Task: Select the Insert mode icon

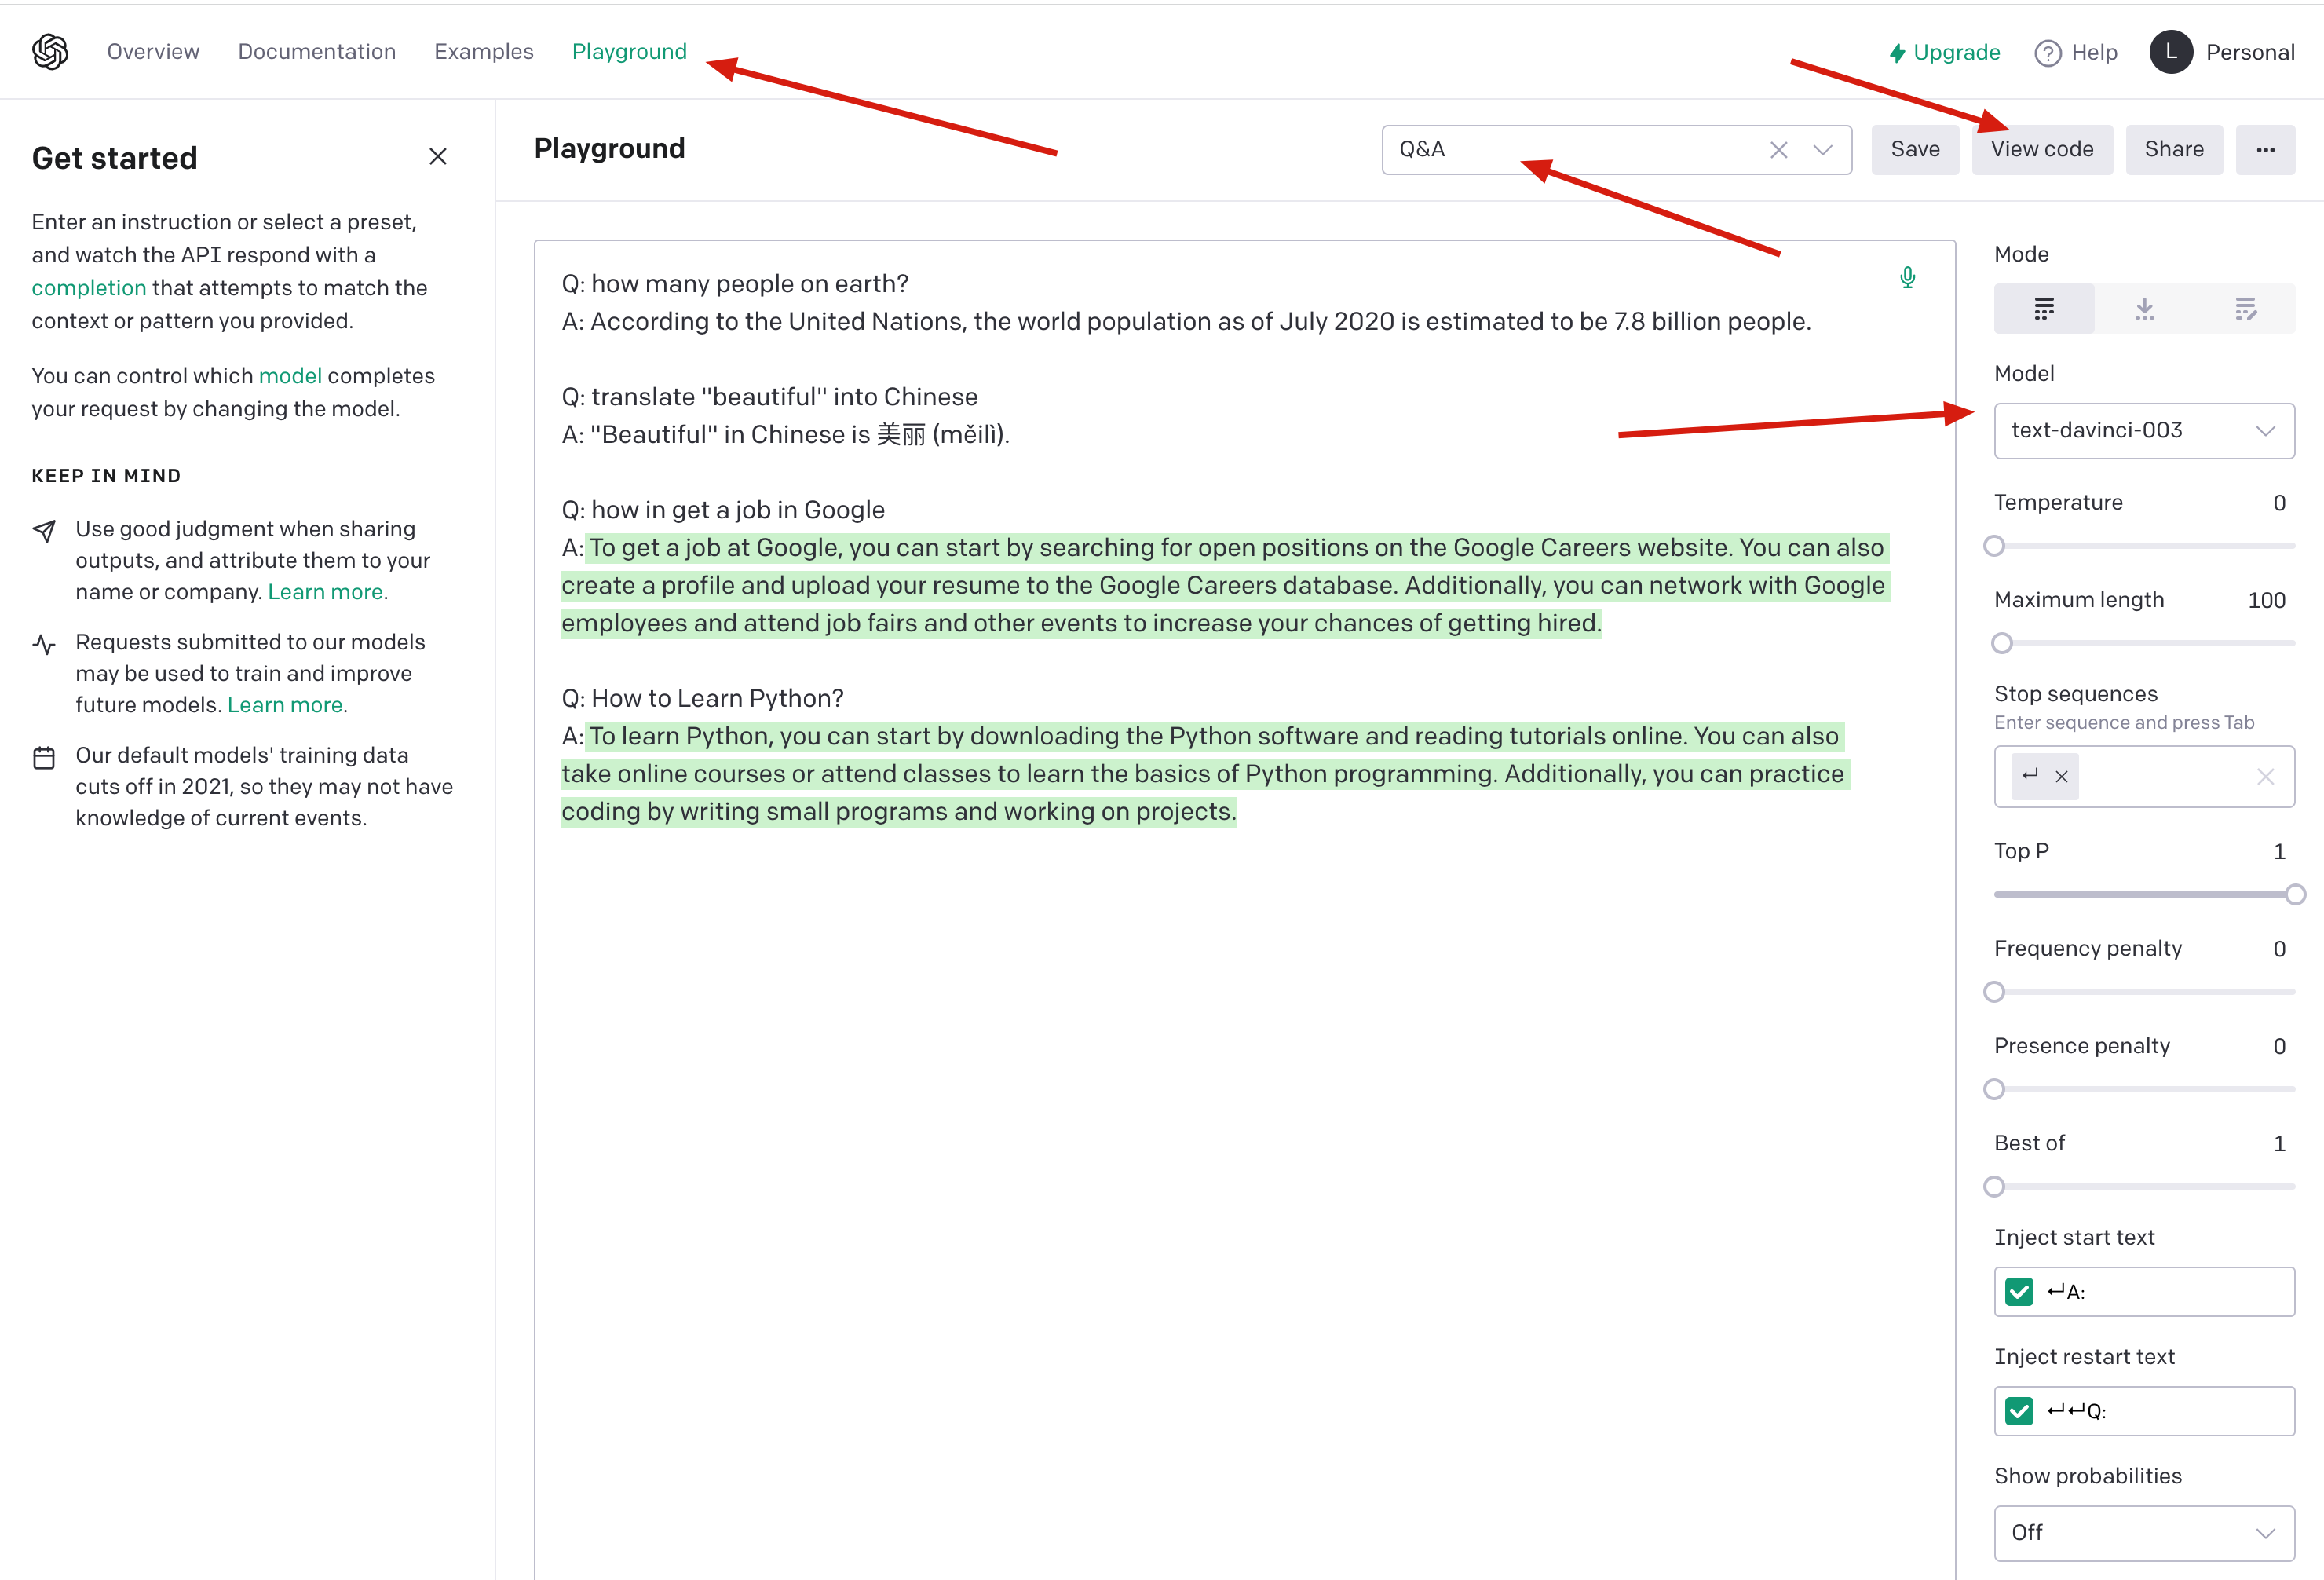Action: coord(2144,308)
